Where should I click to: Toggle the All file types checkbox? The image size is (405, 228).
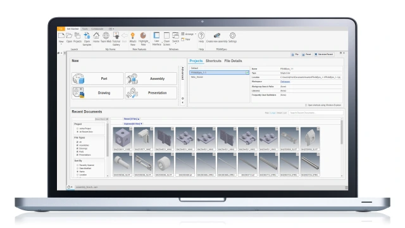click(x=77, y=142)
